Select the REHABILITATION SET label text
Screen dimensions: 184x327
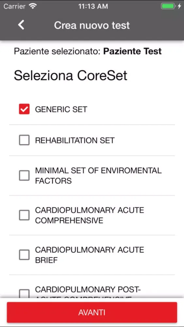[75, 140]
